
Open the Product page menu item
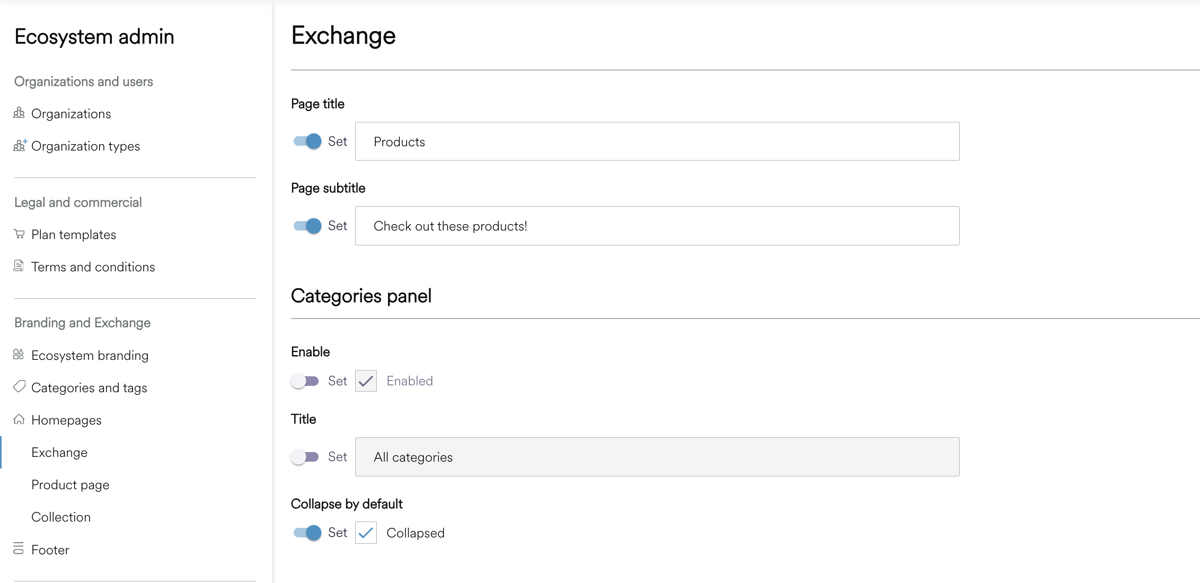click(70, 485)
